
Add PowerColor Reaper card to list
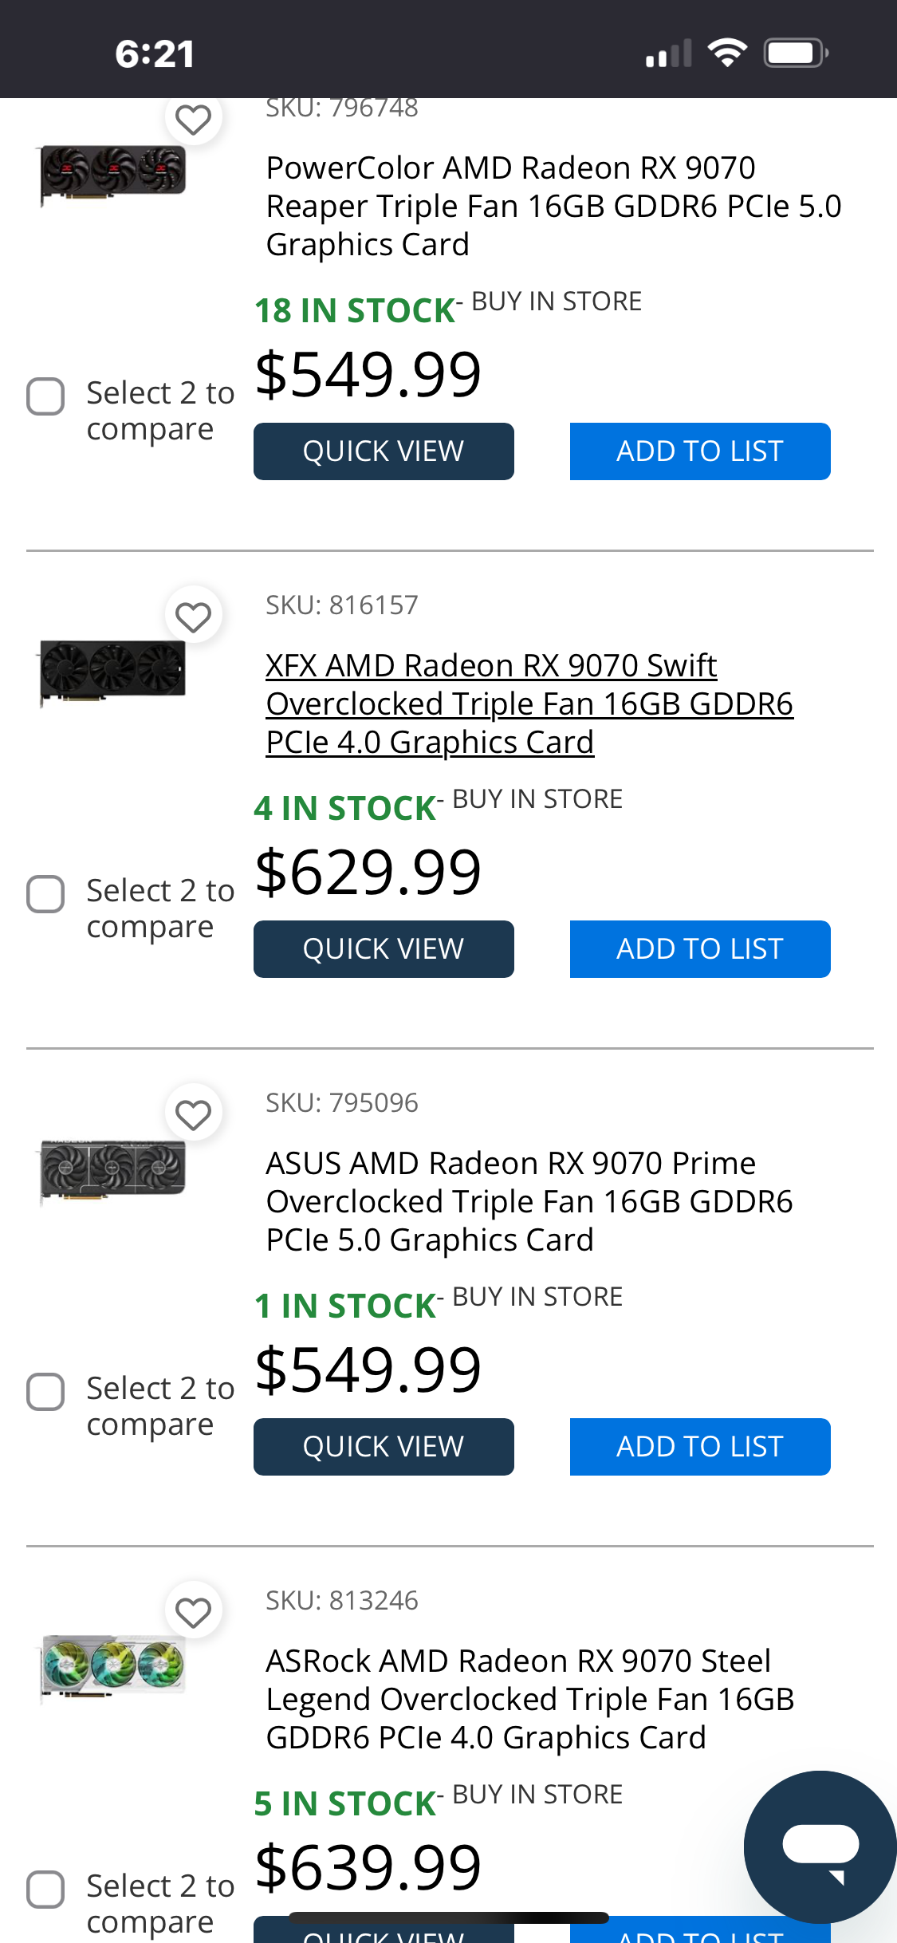pyautogui.click(x=700, y=451)
